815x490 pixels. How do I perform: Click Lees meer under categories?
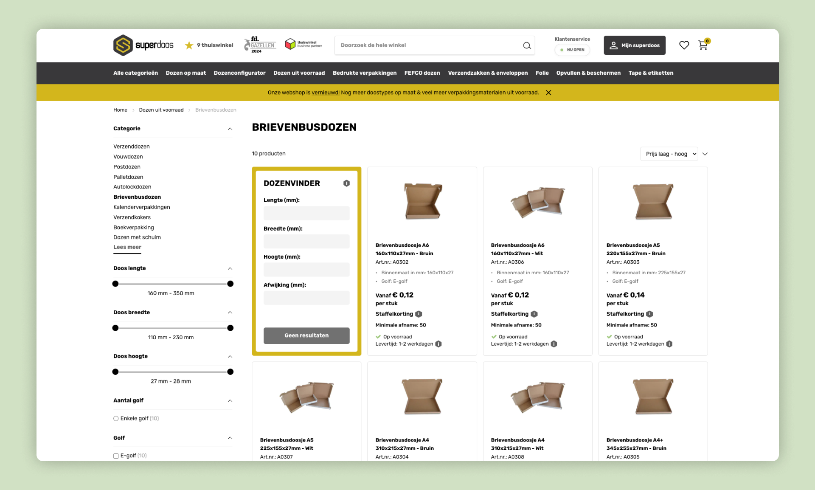tap(127, 247)
